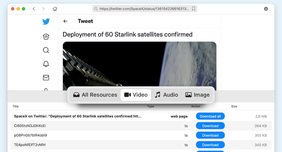Sort by the Type column header
The image size is (282, 152).
pos(151,106)
